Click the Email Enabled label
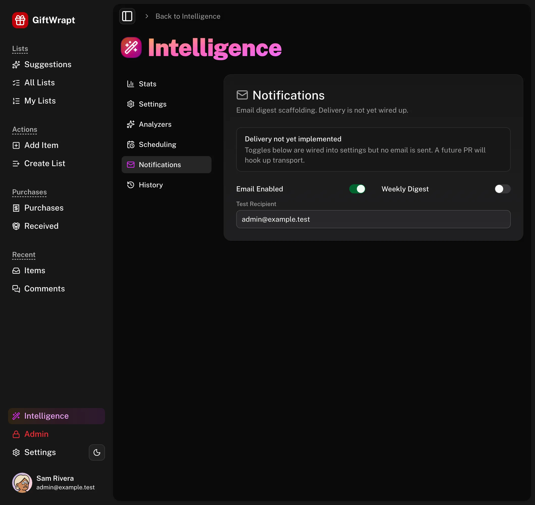This screenshot has width=535, height=505. click(x=259, y=189)
